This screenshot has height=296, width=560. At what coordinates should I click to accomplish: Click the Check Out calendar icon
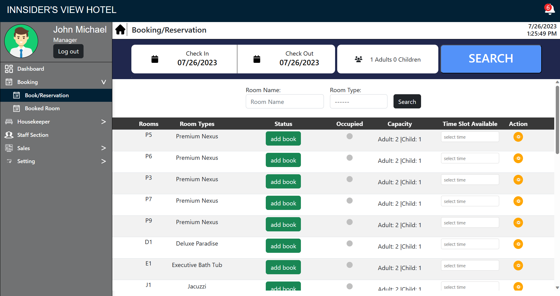(257, 59)
